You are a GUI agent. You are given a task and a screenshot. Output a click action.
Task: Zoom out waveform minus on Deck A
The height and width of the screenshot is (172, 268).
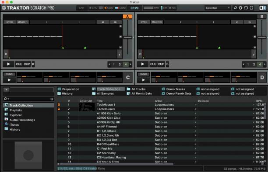click(x=120, y=48)
